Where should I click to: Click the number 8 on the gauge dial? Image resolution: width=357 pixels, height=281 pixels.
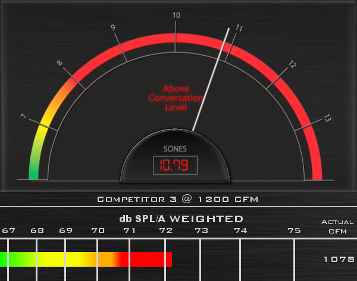click(x=59, y=63)
